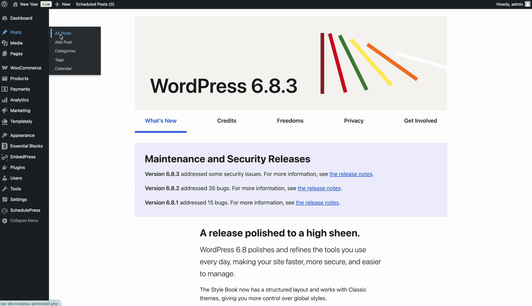This screenshot has height=306, width=532.
Task: Open the Media library
Action: coord(16,43)
